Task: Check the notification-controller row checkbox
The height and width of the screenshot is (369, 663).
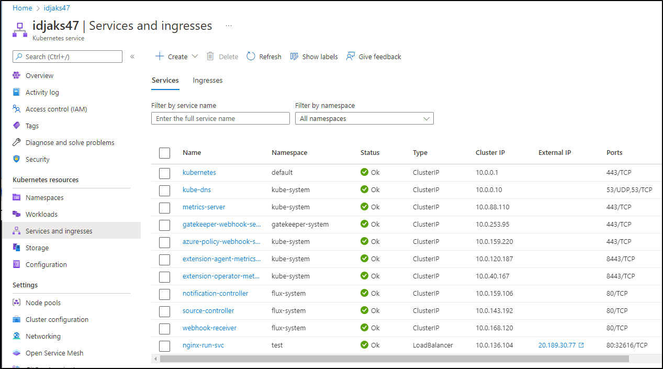Action: point(165,294)
